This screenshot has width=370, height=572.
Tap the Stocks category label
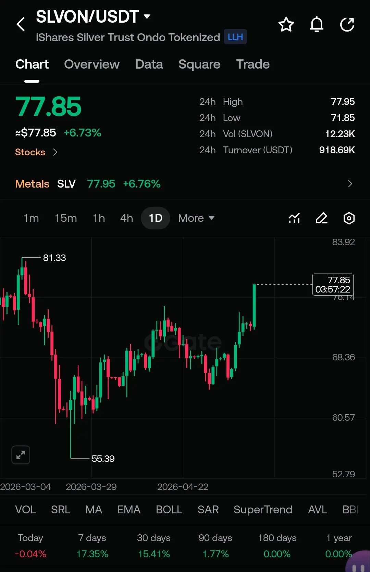30,152
